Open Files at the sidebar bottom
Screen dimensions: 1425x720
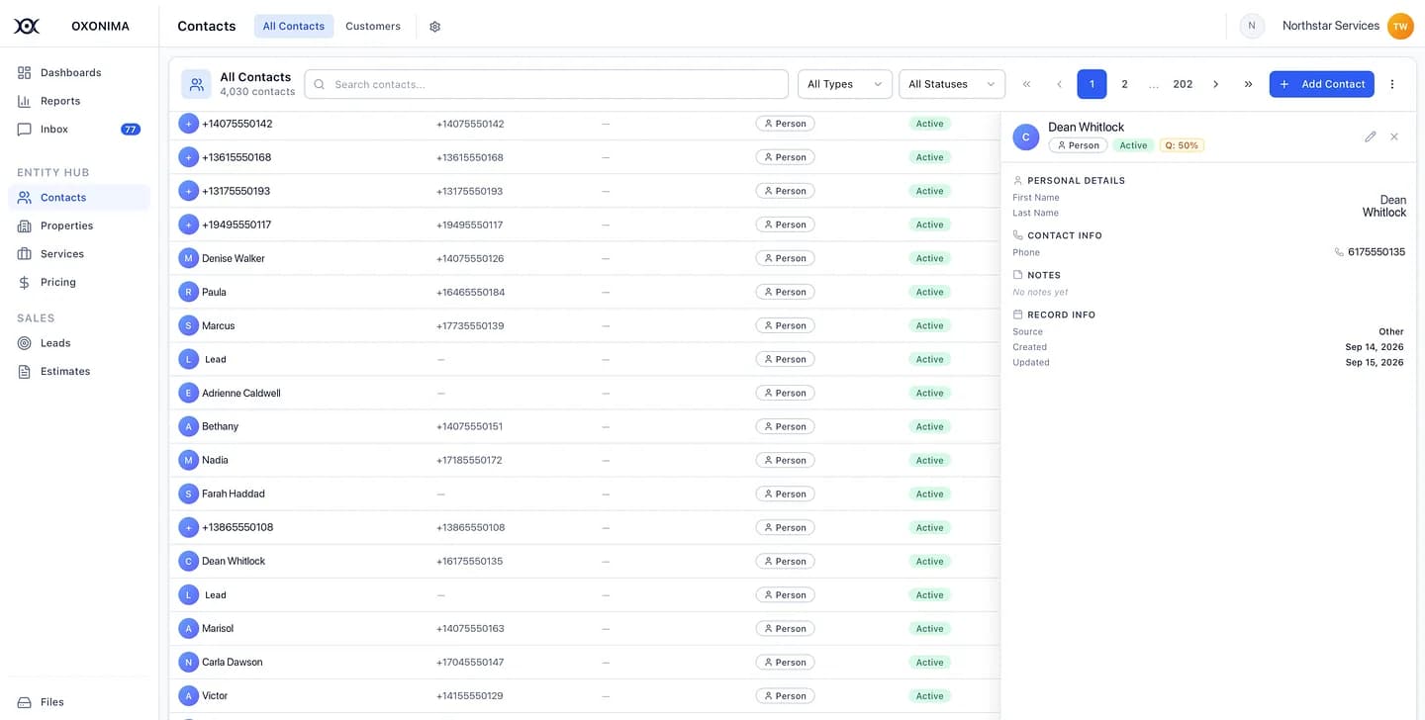click(79, 702)
